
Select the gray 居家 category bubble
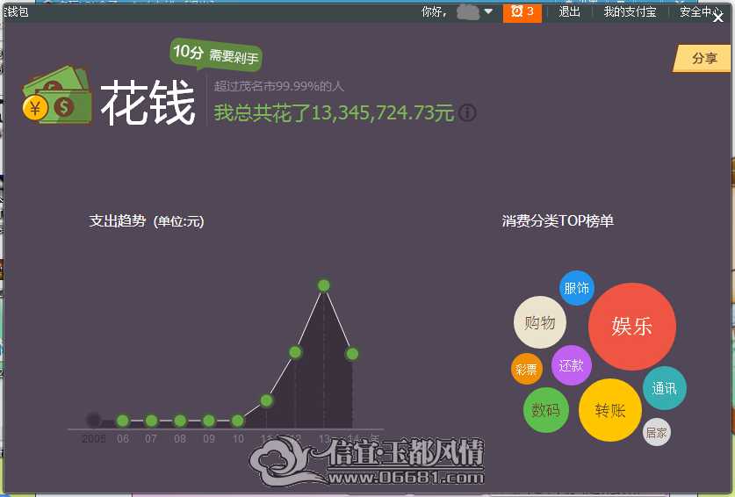(656, 432)
